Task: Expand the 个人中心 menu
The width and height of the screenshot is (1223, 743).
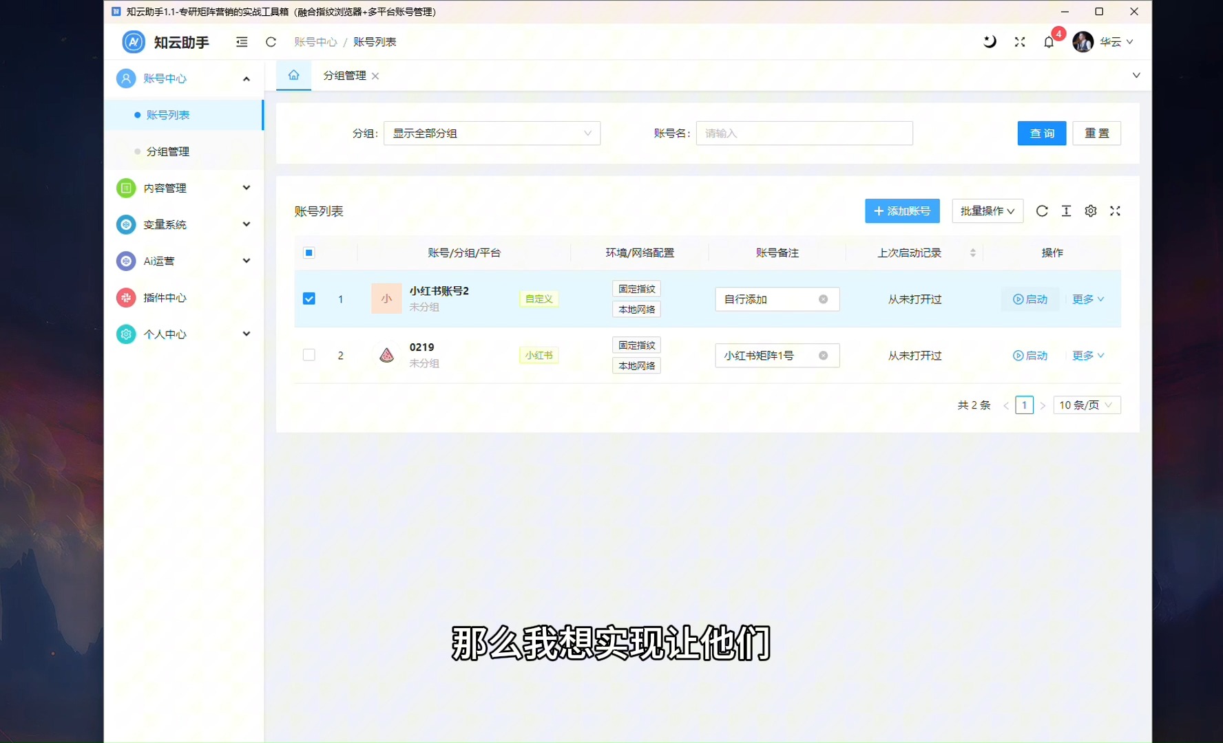Action: [246, 334]
